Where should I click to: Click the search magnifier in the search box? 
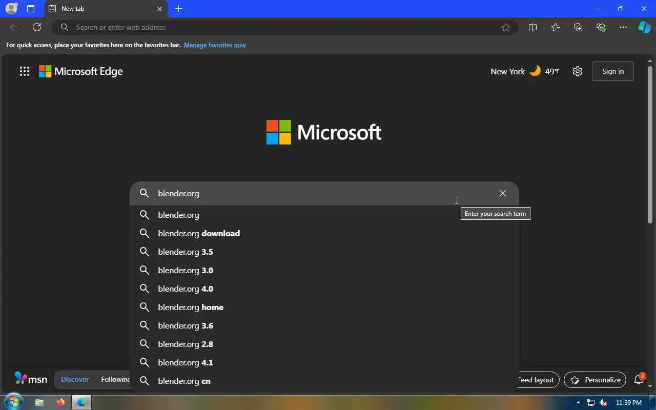pyautogui.click(x=145, y=193)
